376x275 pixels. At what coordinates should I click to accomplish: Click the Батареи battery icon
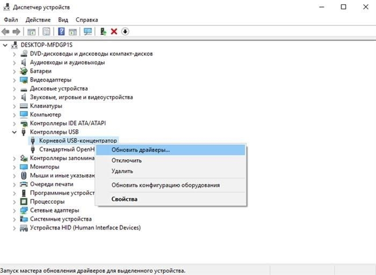coord(24,71)
